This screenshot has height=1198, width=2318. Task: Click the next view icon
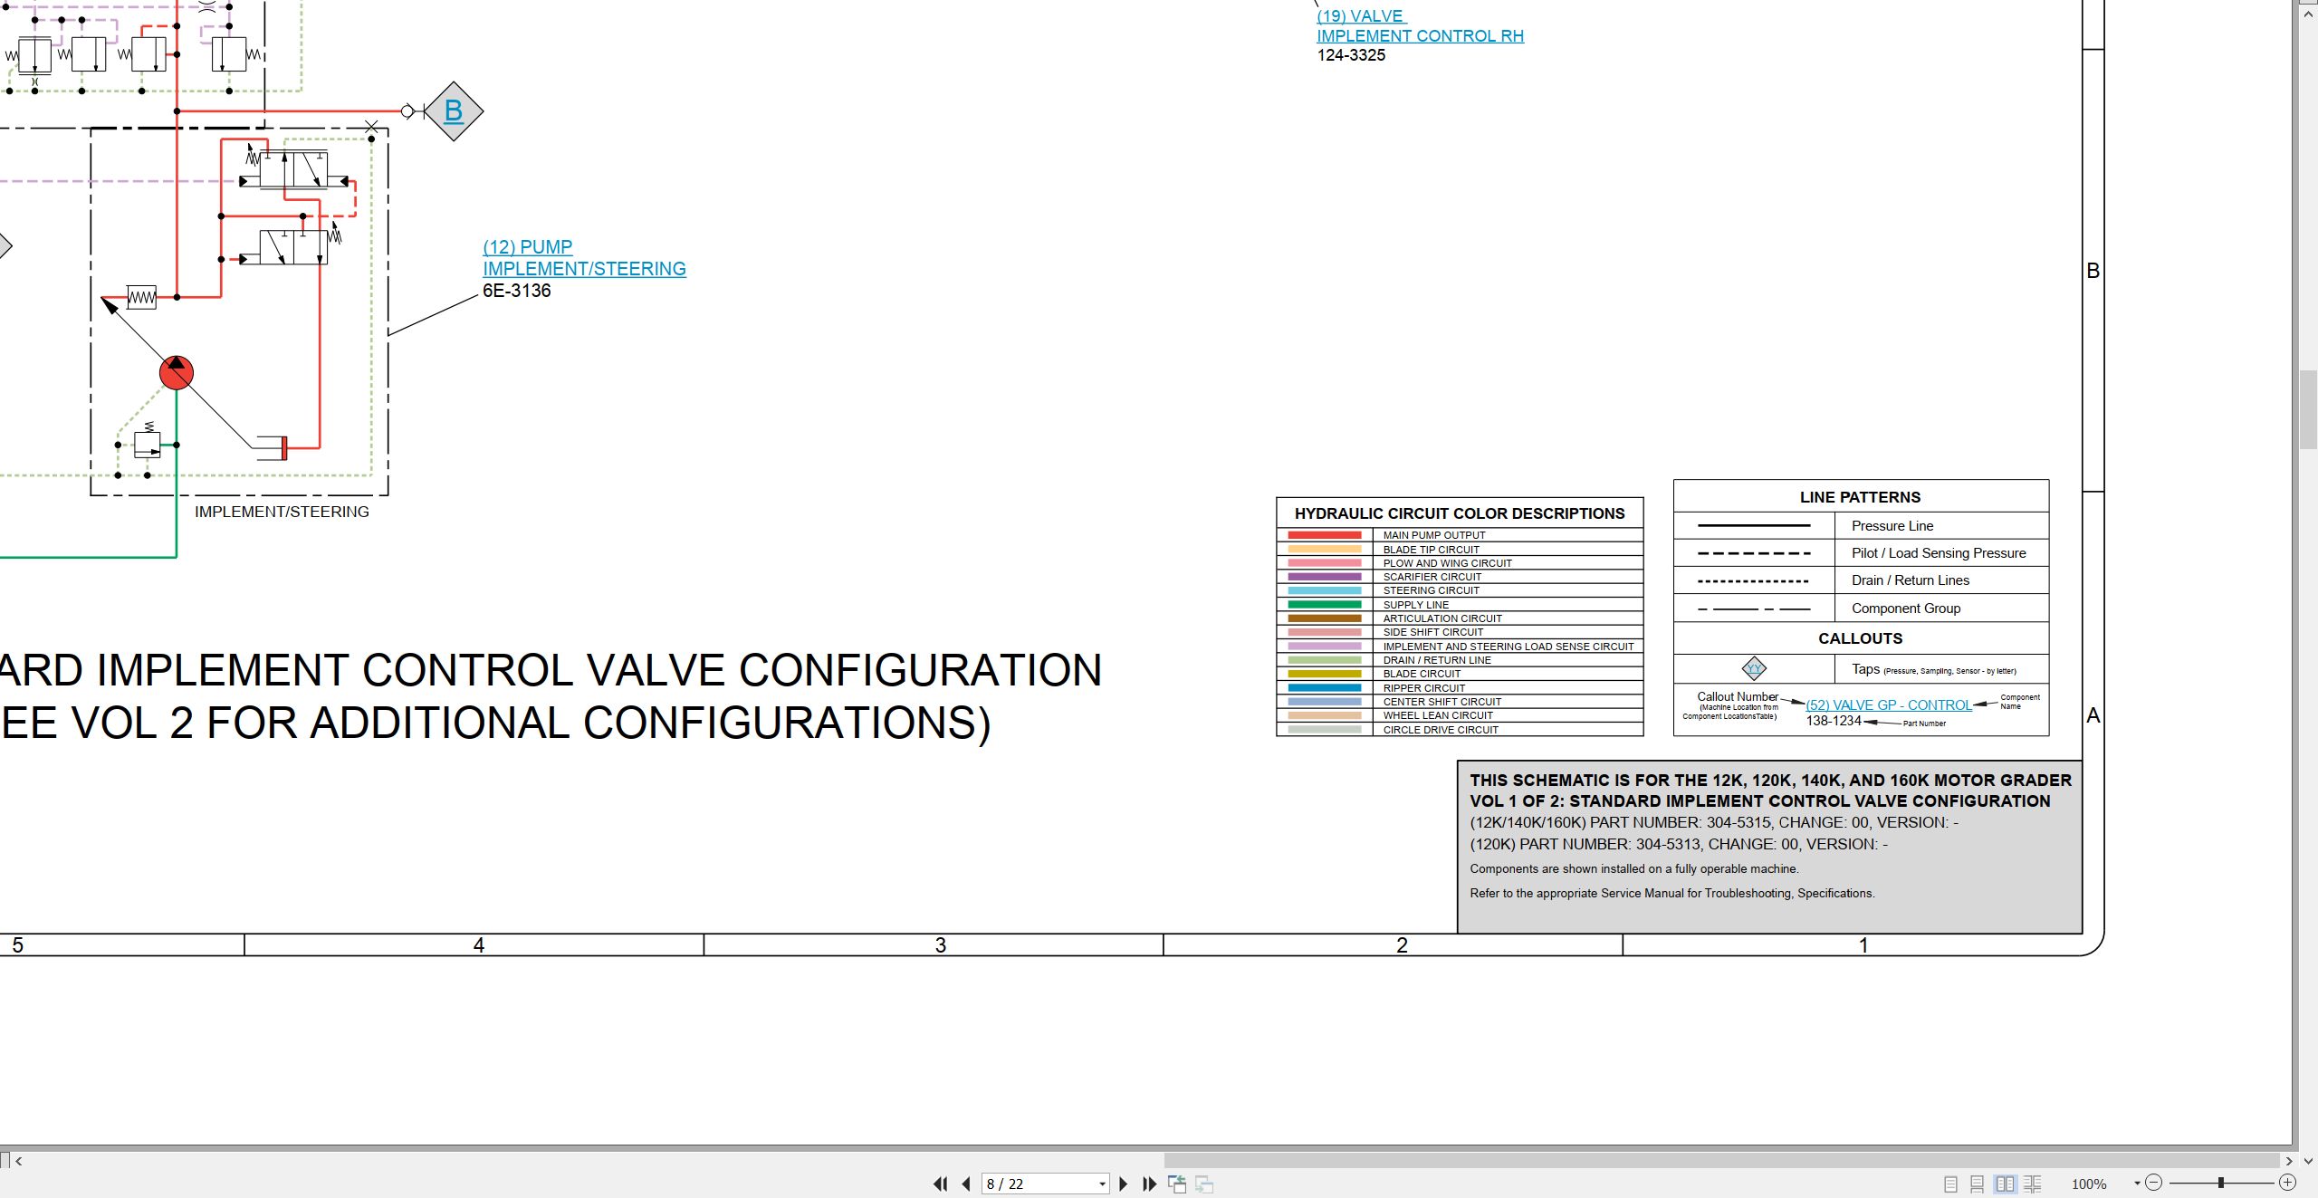[1204, 1184]
